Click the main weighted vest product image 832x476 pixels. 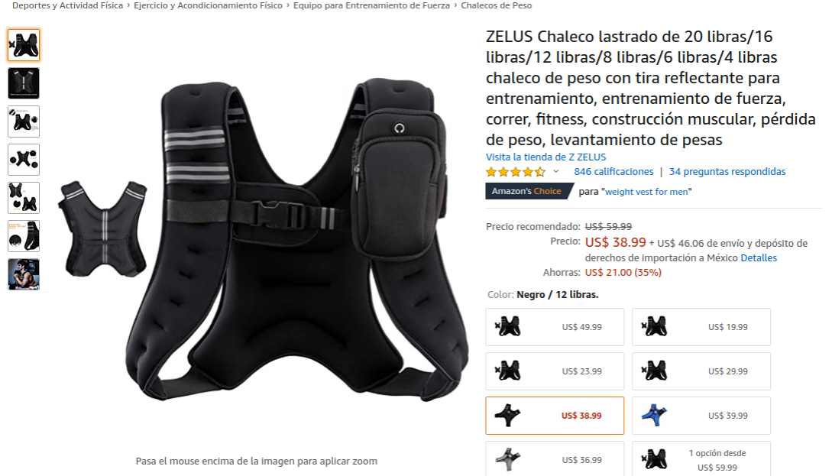click(297, 239)
